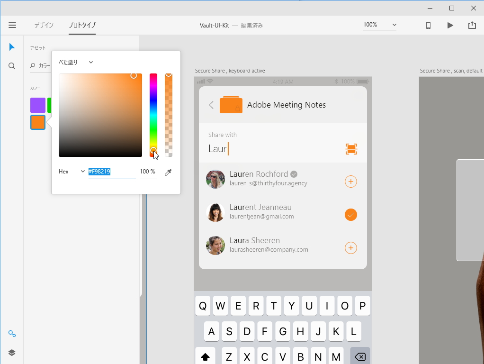
Task: Select the orange color swatch
Action: (38, 122)
